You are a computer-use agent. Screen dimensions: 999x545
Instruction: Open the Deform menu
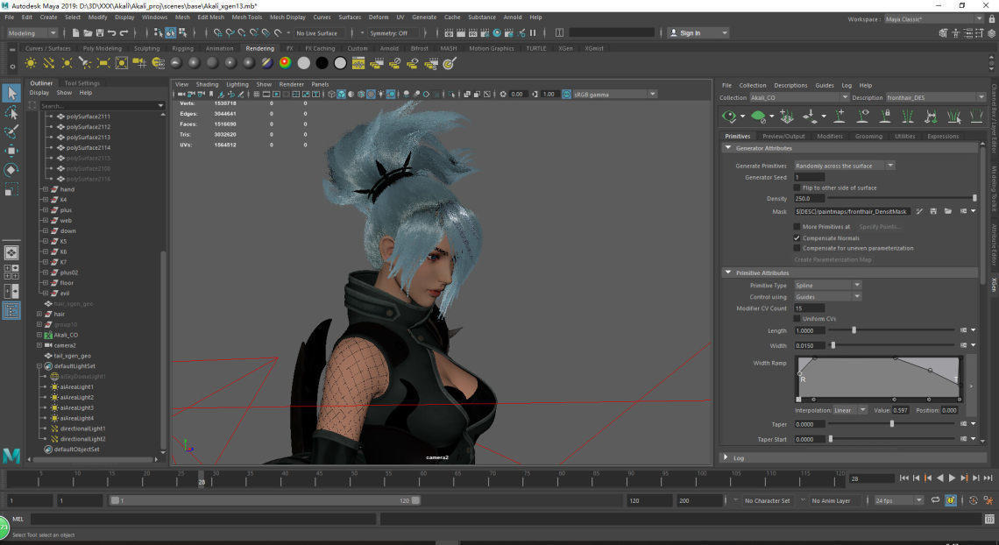[379, 18]
